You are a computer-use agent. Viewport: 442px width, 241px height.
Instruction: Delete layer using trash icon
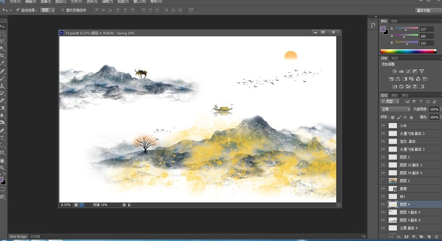[437, 237]
